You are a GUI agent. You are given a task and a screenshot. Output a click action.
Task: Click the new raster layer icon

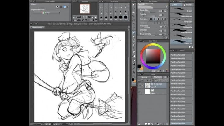click(x=146, y=124)
